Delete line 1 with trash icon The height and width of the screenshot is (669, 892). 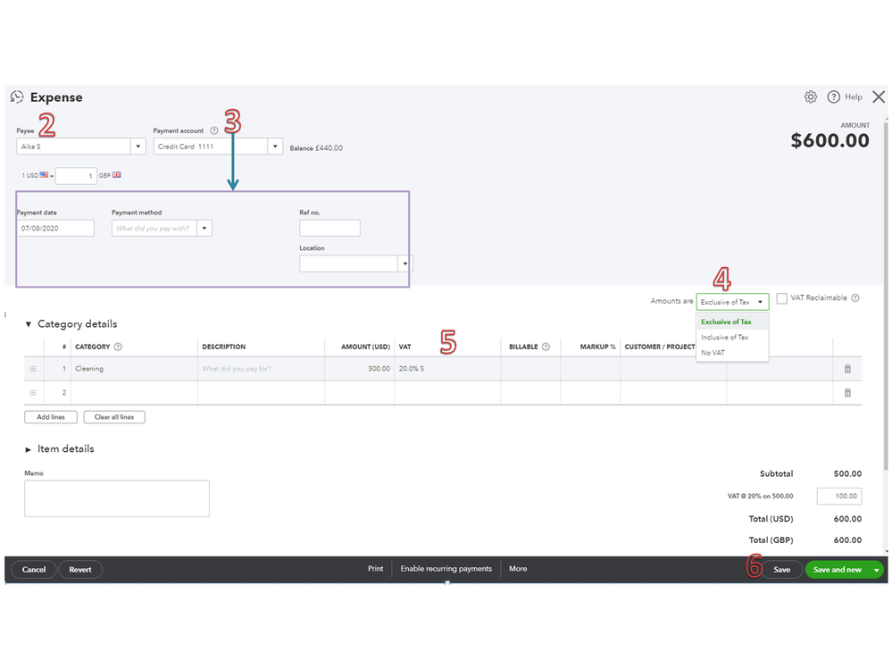pos(847,369)
